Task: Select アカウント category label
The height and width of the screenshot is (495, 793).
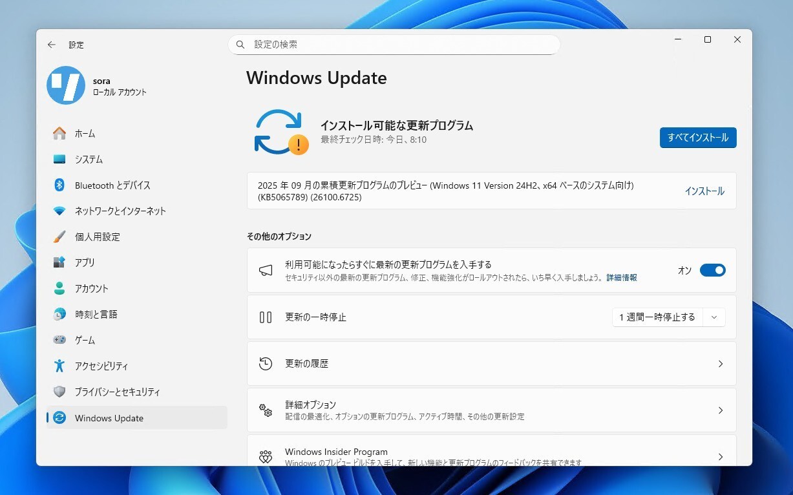Action: click(92, 288)
